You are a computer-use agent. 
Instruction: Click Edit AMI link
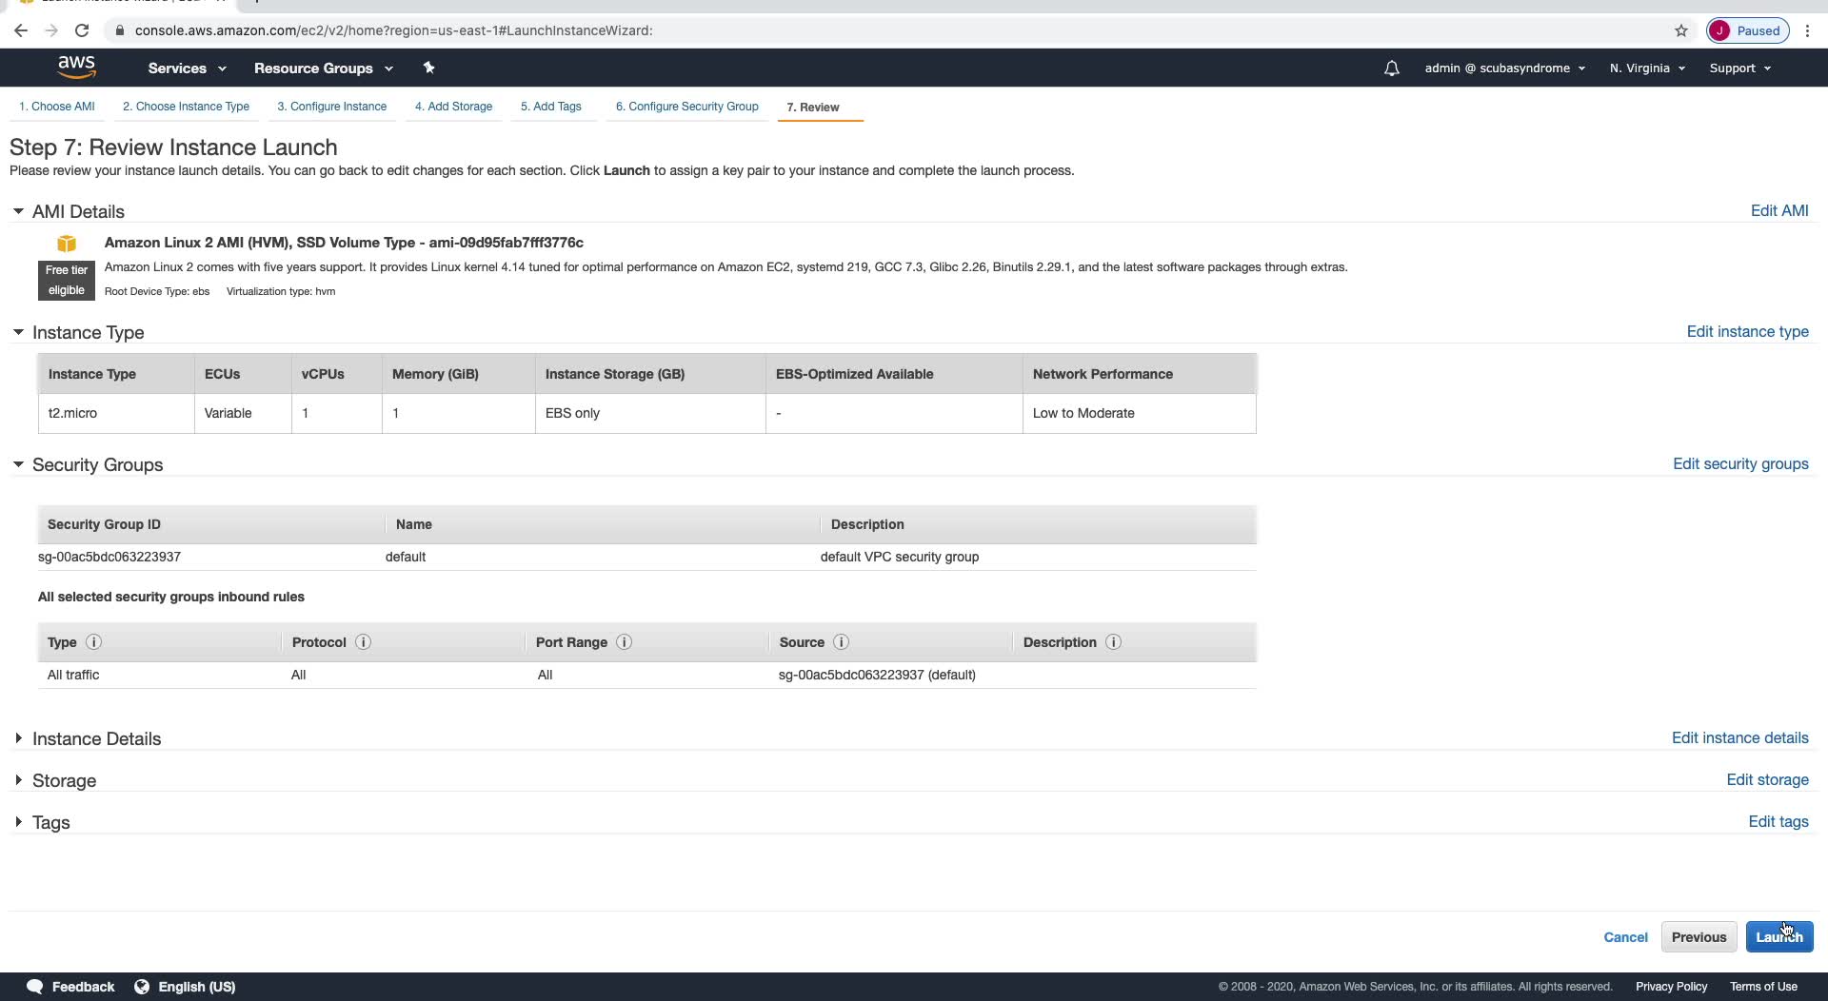(x=1779, y=211)
